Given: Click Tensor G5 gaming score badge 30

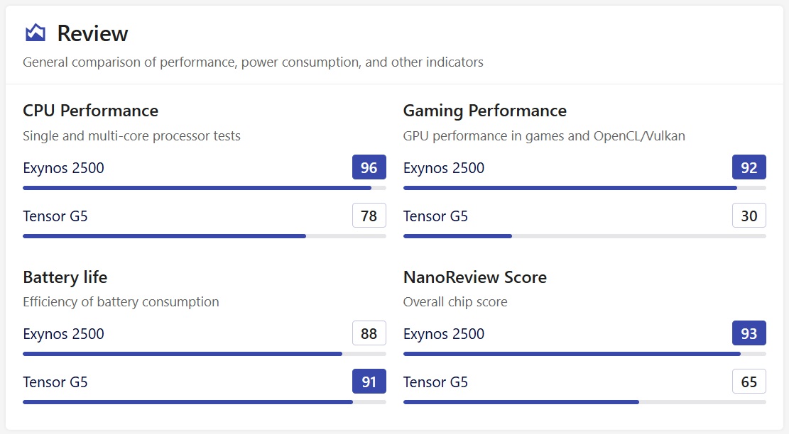Looking at the screenshot, I should click(x=749, y=216).
